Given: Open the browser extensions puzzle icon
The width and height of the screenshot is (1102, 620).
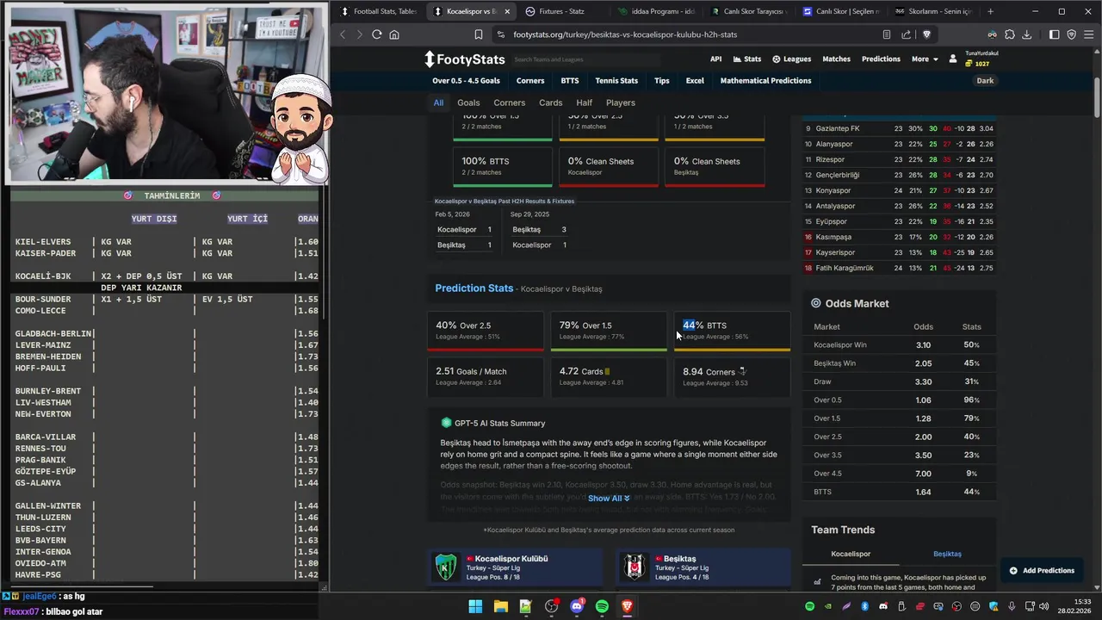Looking at the screenshot, I should (1010, 34).
